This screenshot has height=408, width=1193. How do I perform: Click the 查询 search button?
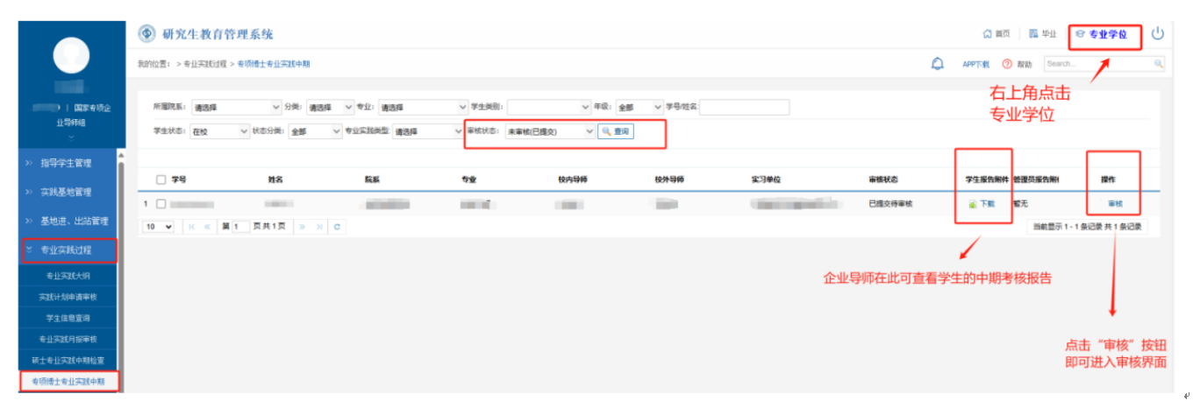615,131
